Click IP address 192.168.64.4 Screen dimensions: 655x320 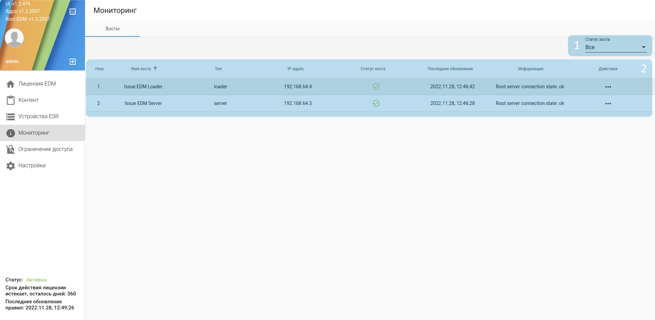coord(298,87)
